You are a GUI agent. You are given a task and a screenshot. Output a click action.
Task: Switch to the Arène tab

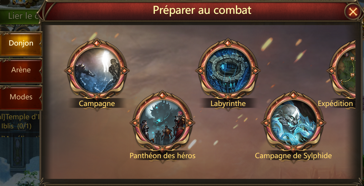21,70
